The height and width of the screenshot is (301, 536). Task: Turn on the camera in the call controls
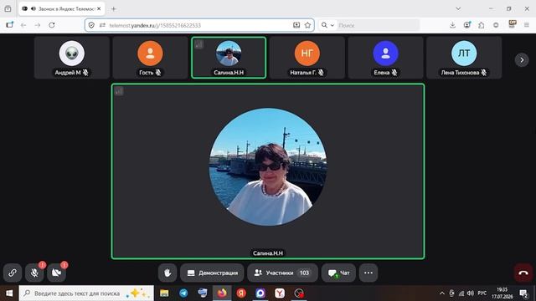click(x=56, y=273)
